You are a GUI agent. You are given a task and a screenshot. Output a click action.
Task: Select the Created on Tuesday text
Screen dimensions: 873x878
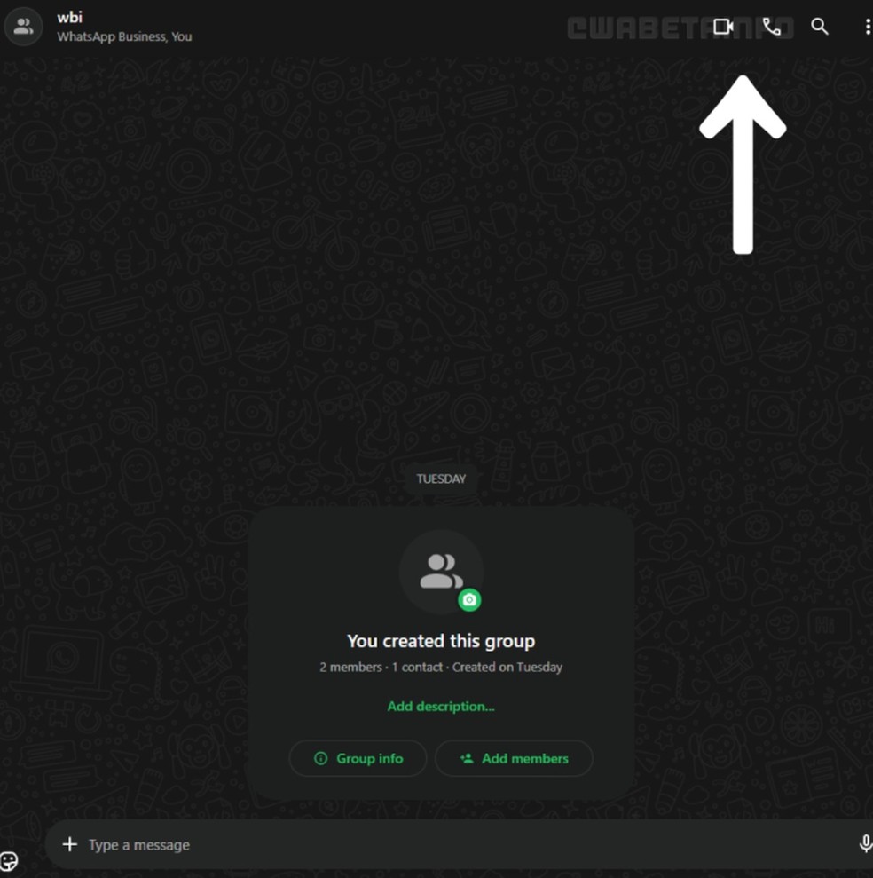click(507, 667)
